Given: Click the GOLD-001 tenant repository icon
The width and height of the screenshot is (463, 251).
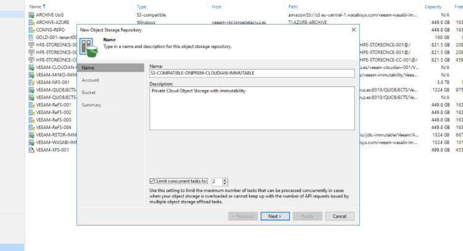Looking at the screenshot, I should pyautogui.click(x=31, y=37).
